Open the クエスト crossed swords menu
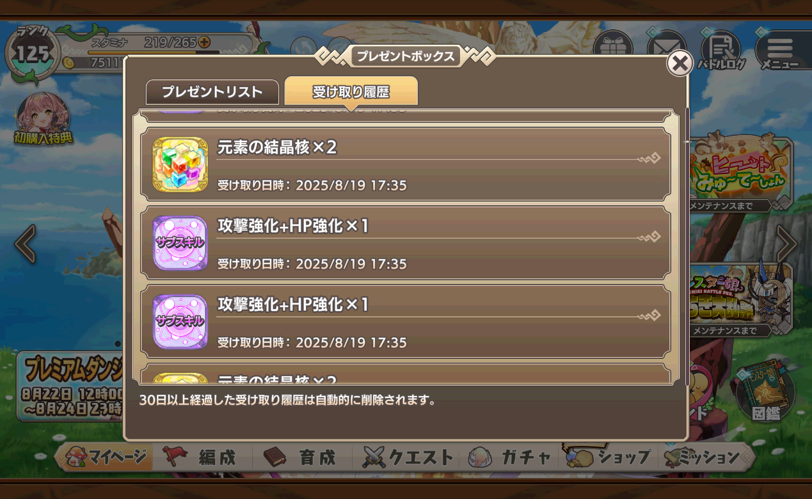812x499 pixels. point(408,457)
